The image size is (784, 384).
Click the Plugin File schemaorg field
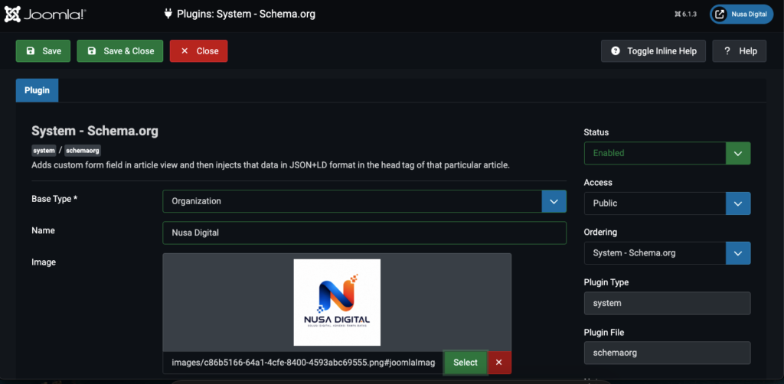(x=667, y=353)
